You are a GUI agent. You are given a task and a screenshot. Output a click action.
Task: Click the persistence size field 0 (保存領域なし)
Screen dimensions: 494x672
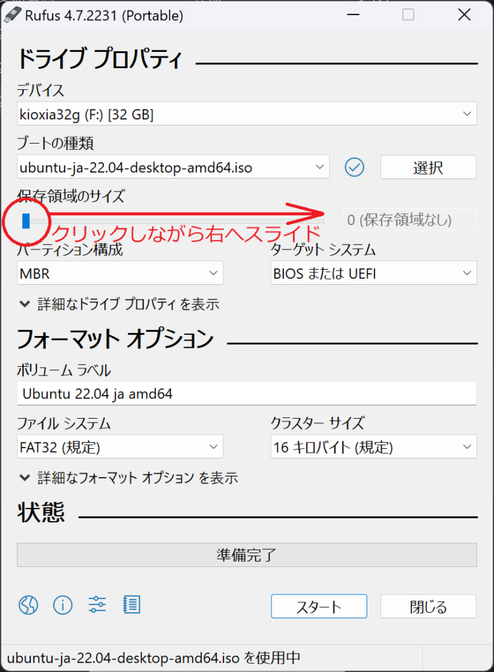(x=409, y=220)
